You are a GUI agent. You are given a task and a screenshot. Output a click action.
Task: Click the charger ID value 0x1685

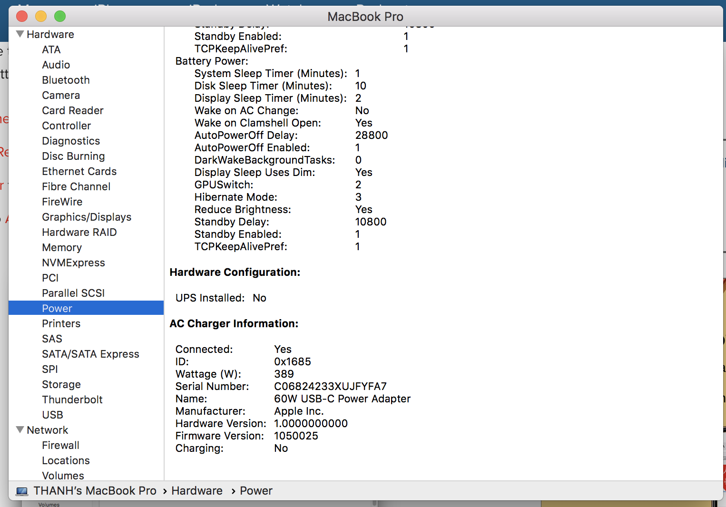[x=293, y=361]
